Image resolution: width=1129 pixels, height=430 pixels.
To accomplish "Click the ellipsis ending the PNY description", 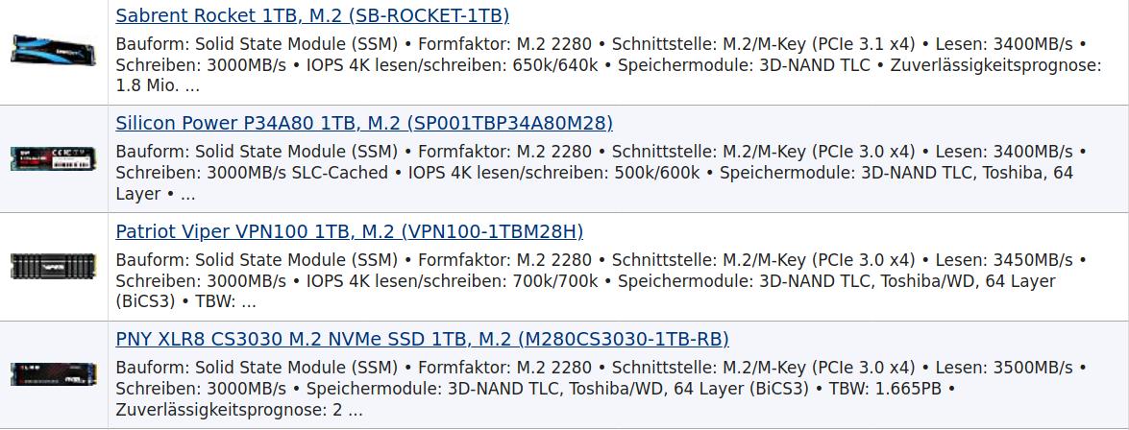I will click(356, 410).
